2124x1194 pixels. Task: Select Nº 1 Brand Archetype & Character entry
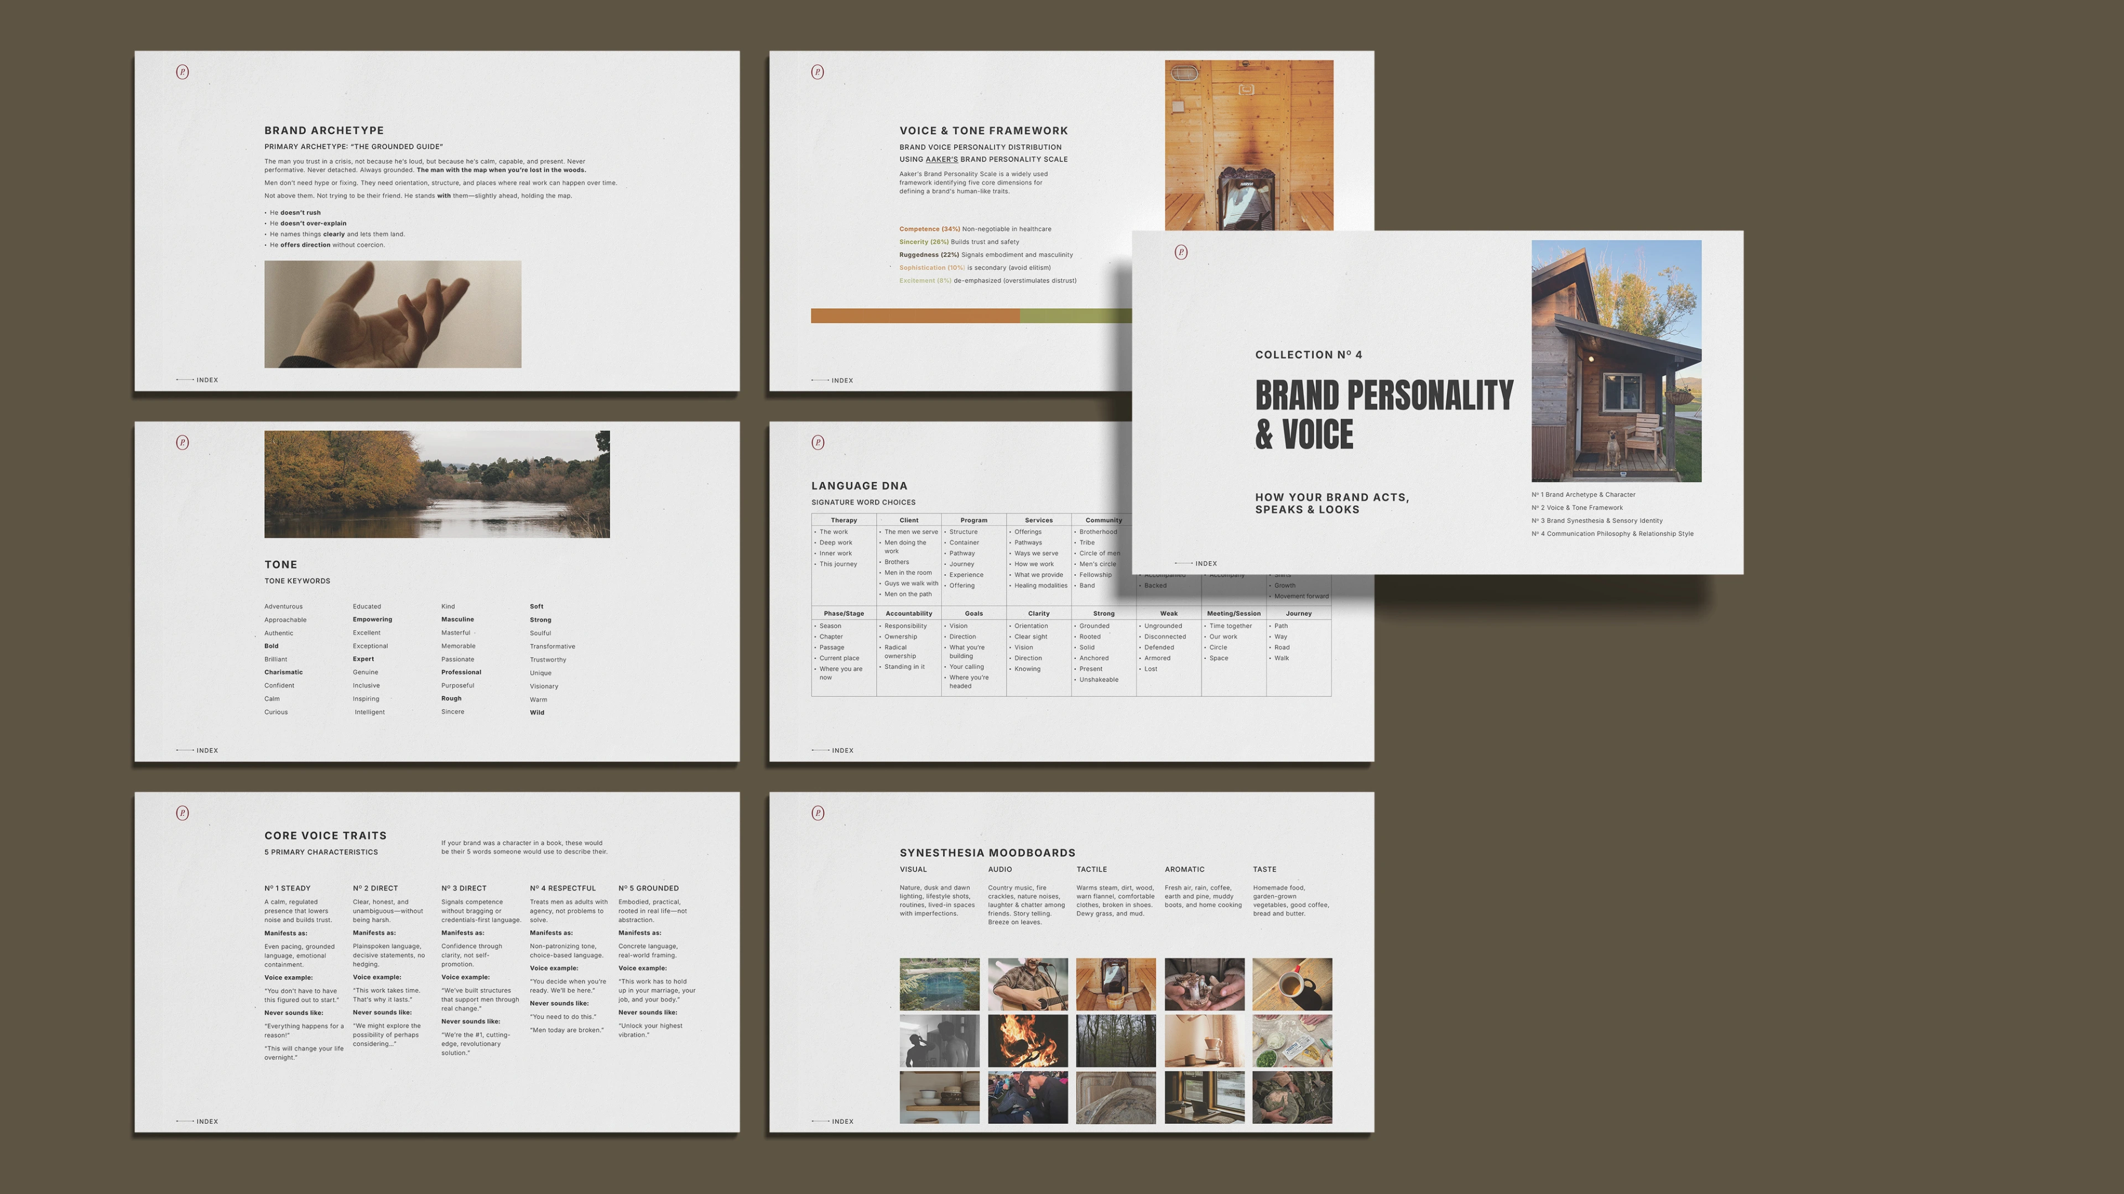[x=1583, y=495]
